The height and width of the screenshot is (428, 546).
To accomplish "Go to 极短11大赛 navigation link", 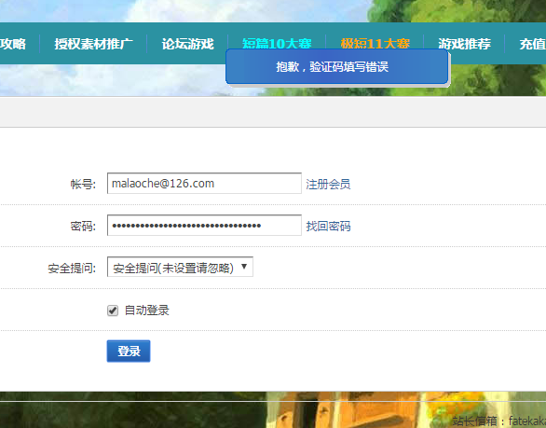I will click(375, 44).
